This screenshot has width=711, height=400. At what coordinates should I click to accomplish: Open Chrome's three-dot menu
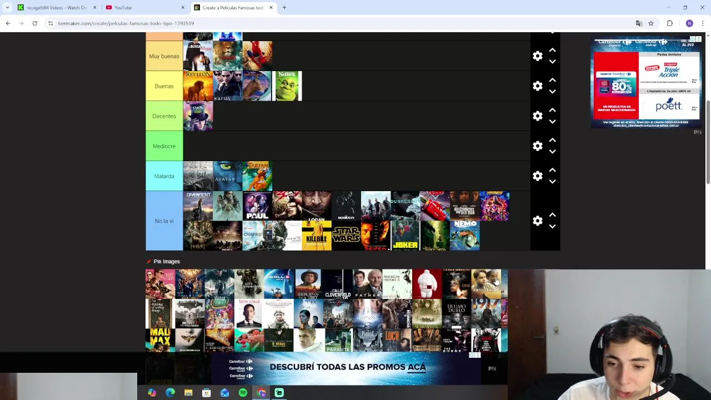(703, 23)
